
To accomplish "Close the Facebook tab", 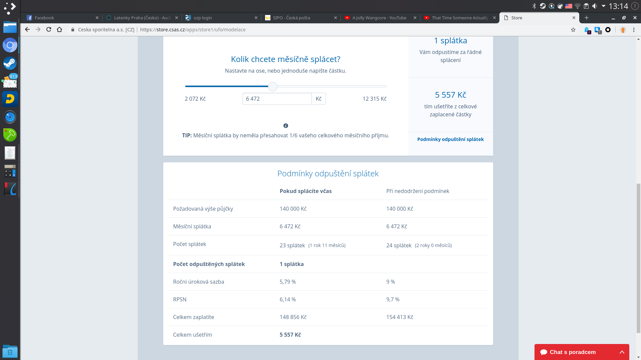I will pyautogui.click(x=97, y=18).
